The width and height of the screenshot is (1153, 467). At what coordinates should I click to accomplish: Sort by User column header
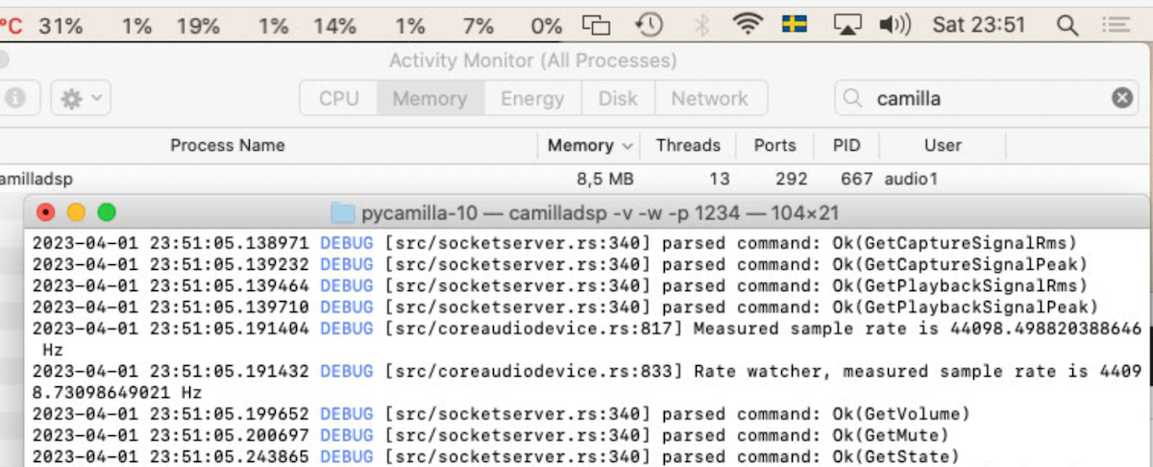click(943, 145)
